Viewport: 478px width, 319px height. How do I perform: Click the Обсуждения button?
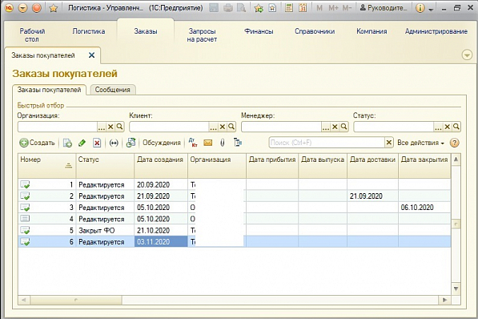[162, 143]
